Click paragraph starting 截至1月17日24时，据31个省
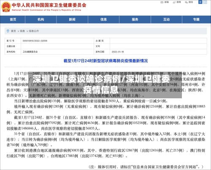Viewport: 211px width, 170px height. tap(106, 123)
